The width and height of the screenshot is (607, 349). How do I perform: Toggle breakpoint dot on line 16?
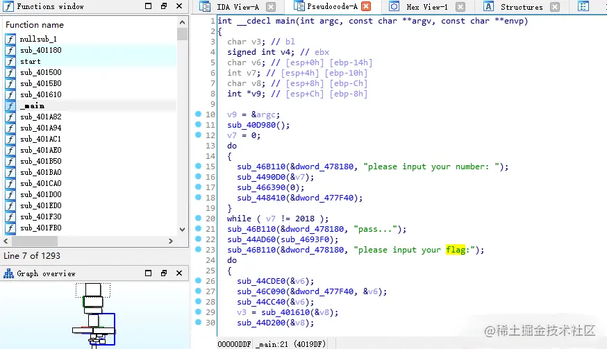pos(198,176)
